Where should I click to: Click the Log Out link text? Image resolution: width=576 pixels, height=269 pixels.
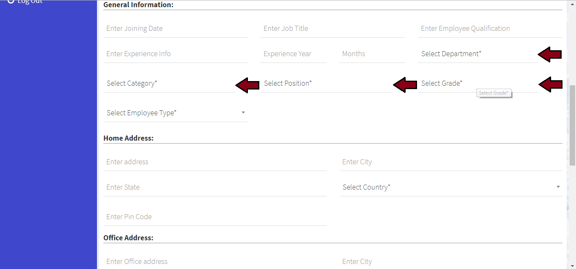coord(30,2)
